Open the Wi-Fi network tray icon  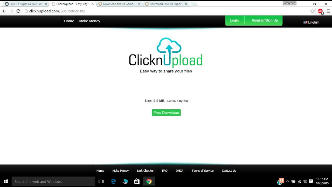pos(299,182)
